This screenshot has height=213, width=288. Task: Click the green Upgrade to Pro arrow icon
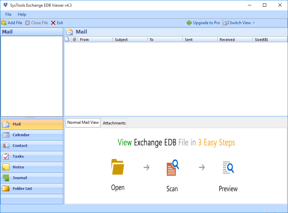(x=189, y=23)
